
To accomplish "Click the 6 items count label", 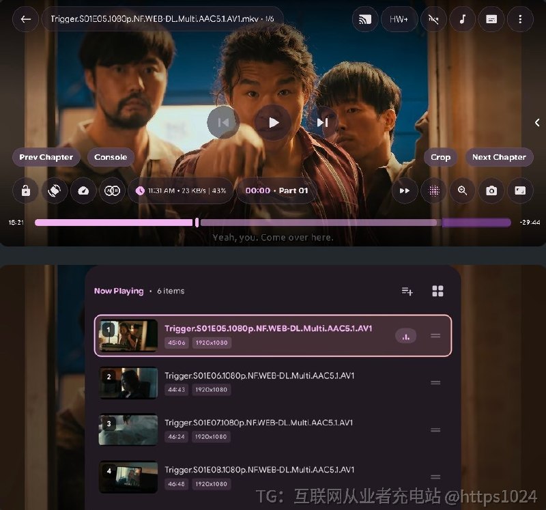I will click(171, 291).
